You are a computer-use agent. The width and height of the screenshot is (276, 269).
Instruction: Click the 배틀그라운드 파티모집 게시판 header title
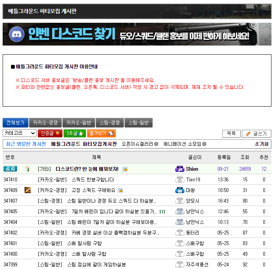coord(42,11)
